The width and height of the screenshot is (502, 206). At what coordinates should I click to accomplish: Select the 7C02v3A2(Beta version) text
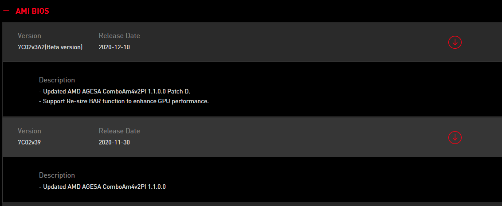point(50,47)
